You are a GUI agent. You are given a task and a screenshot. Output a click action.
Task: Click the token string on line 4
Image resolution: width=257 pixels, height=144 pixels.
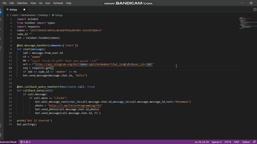click(66, 30)
